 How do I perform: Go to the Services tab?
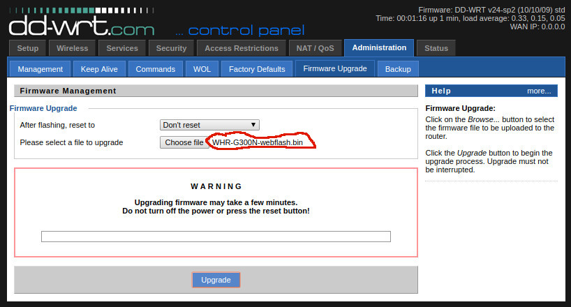[122, 48]
